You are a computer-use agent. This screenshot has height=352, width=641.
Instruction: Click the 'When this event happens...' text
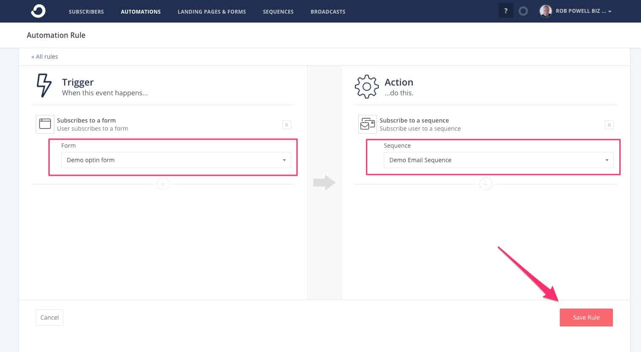pos(105,93)
